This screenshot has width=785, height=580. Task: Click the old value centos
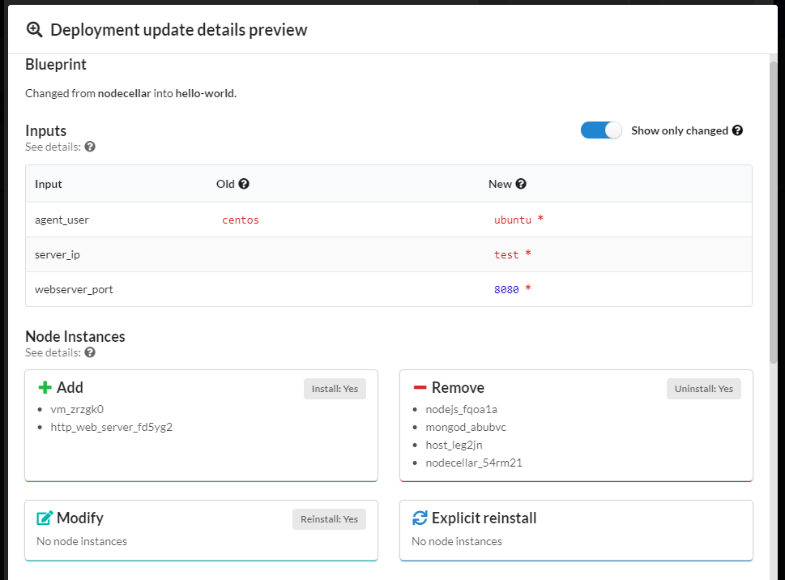tap(241, 220)
